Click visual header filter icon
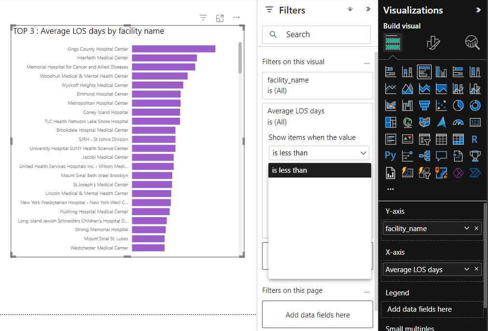 [x=203, y=18]
